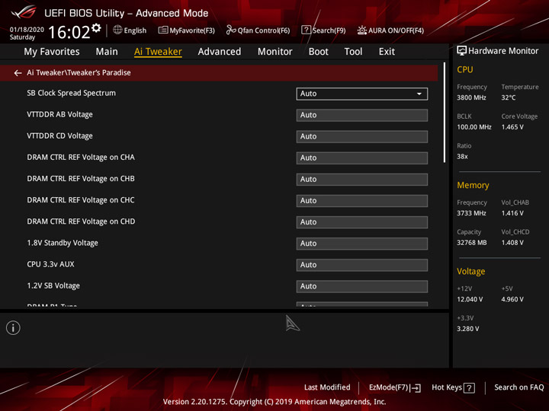This screenshot has width=549, height=411.
Task: Open the Advanced tab
Action: coord(219,52)
